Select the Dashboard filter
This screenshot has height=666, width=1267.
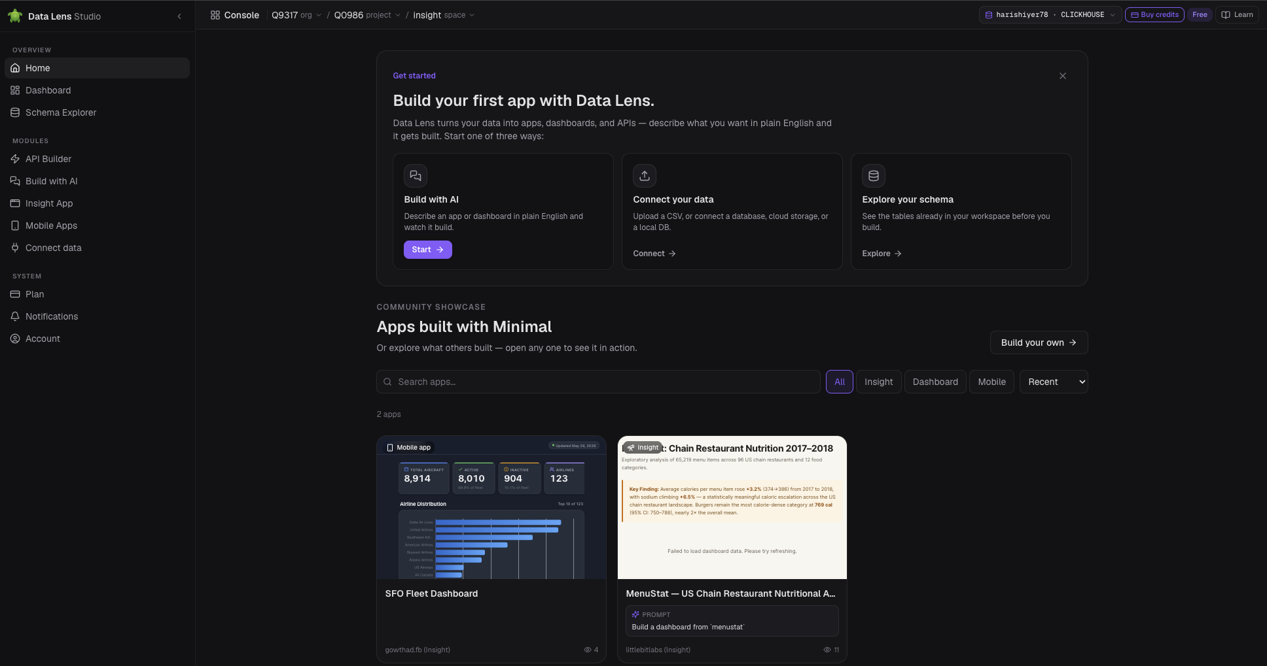935,382
